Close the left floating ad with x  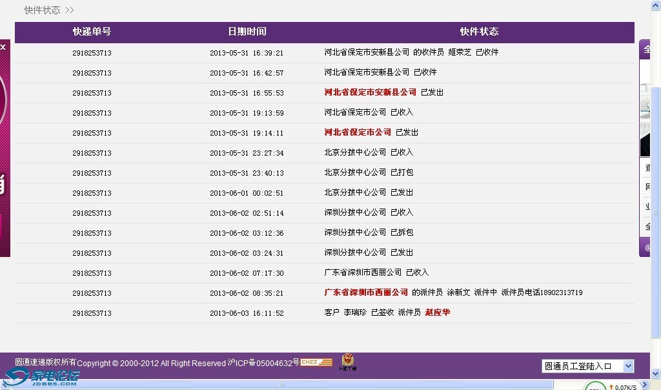click(3, 46)
